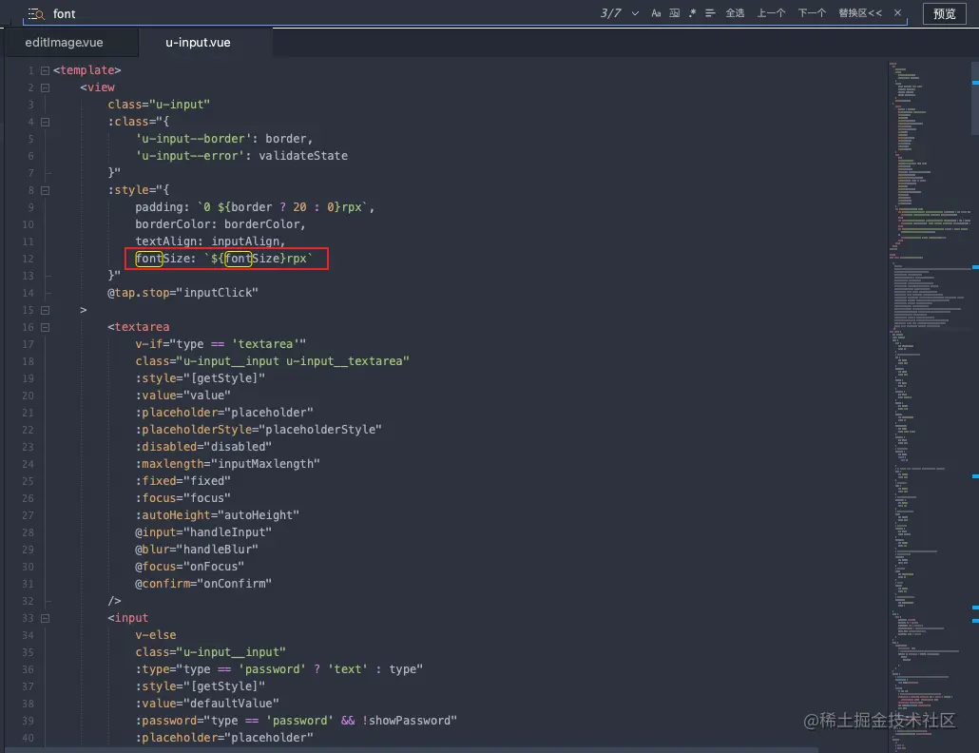Switch to the editImage.vue tab
Screen dimensions: 979x753
(x=65, y=43)
